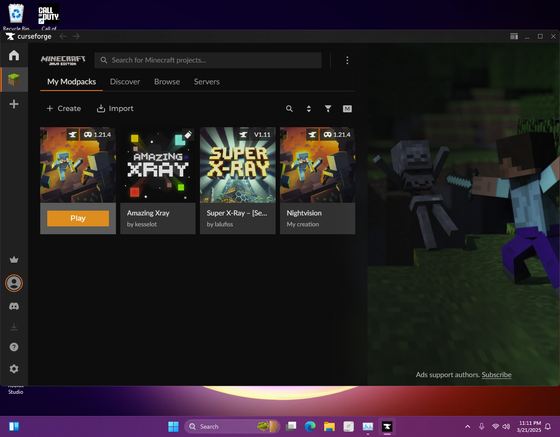Viewport: 560px width, 437px height.
Task: Click the by lalufiss author text
Action: (x=220, y=224)
